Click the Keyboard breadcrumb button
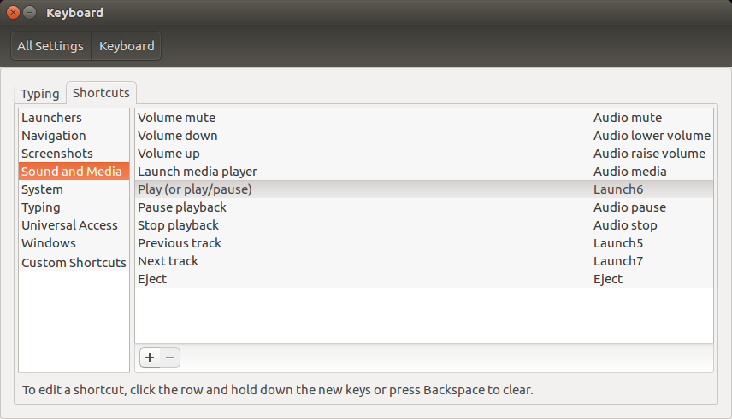732x419 pixels. (127, 46)
